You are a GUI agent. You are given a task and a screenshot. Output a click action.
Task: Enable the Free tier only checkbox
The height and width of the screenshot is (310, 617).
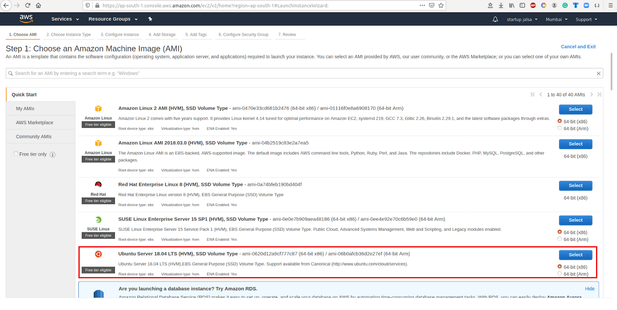[x=16, y=153]
